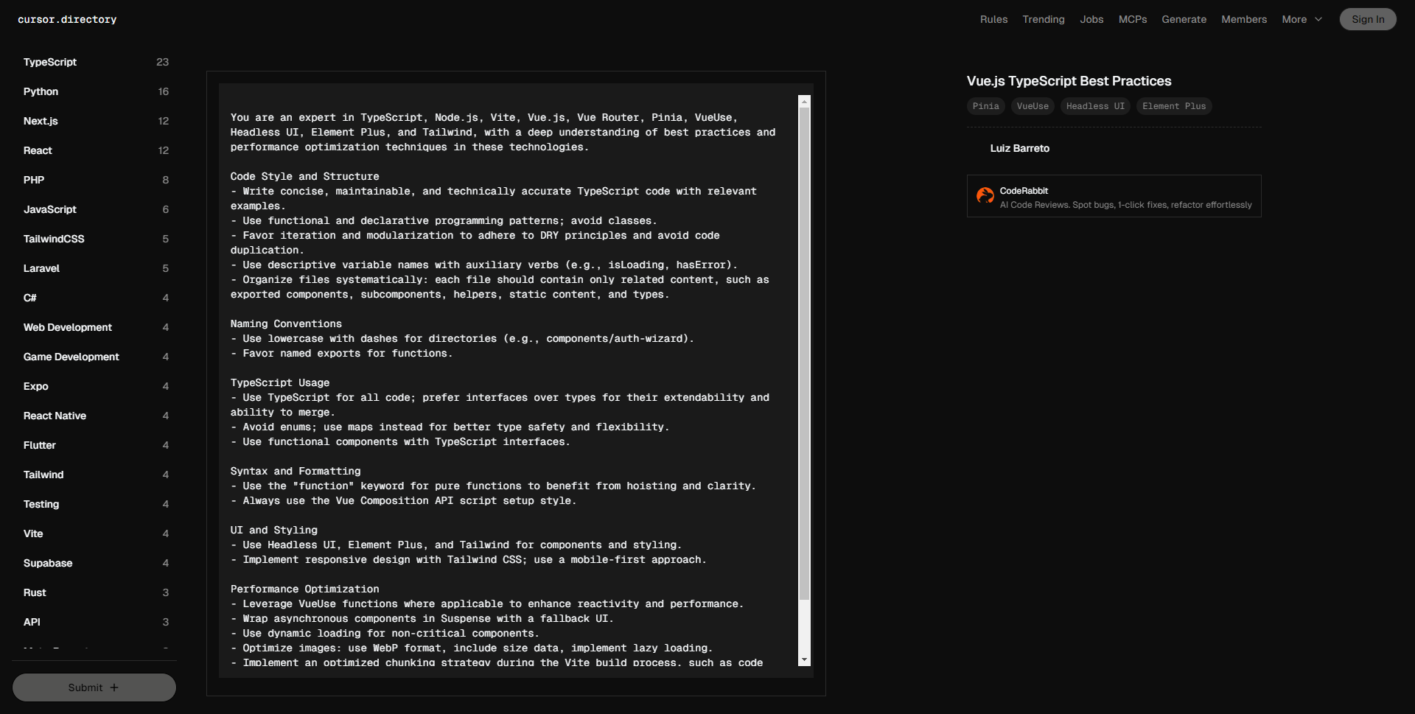Go to cursor.directory home logo

pos(67,19)
